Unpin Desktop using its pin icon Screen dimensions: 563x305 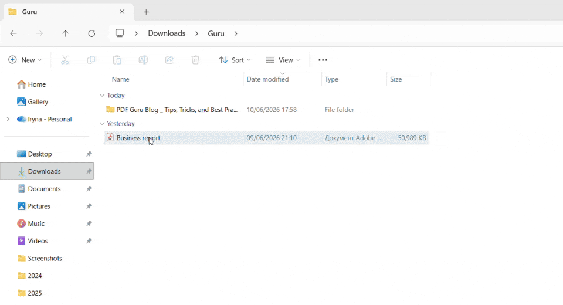[x=89, y=154]
